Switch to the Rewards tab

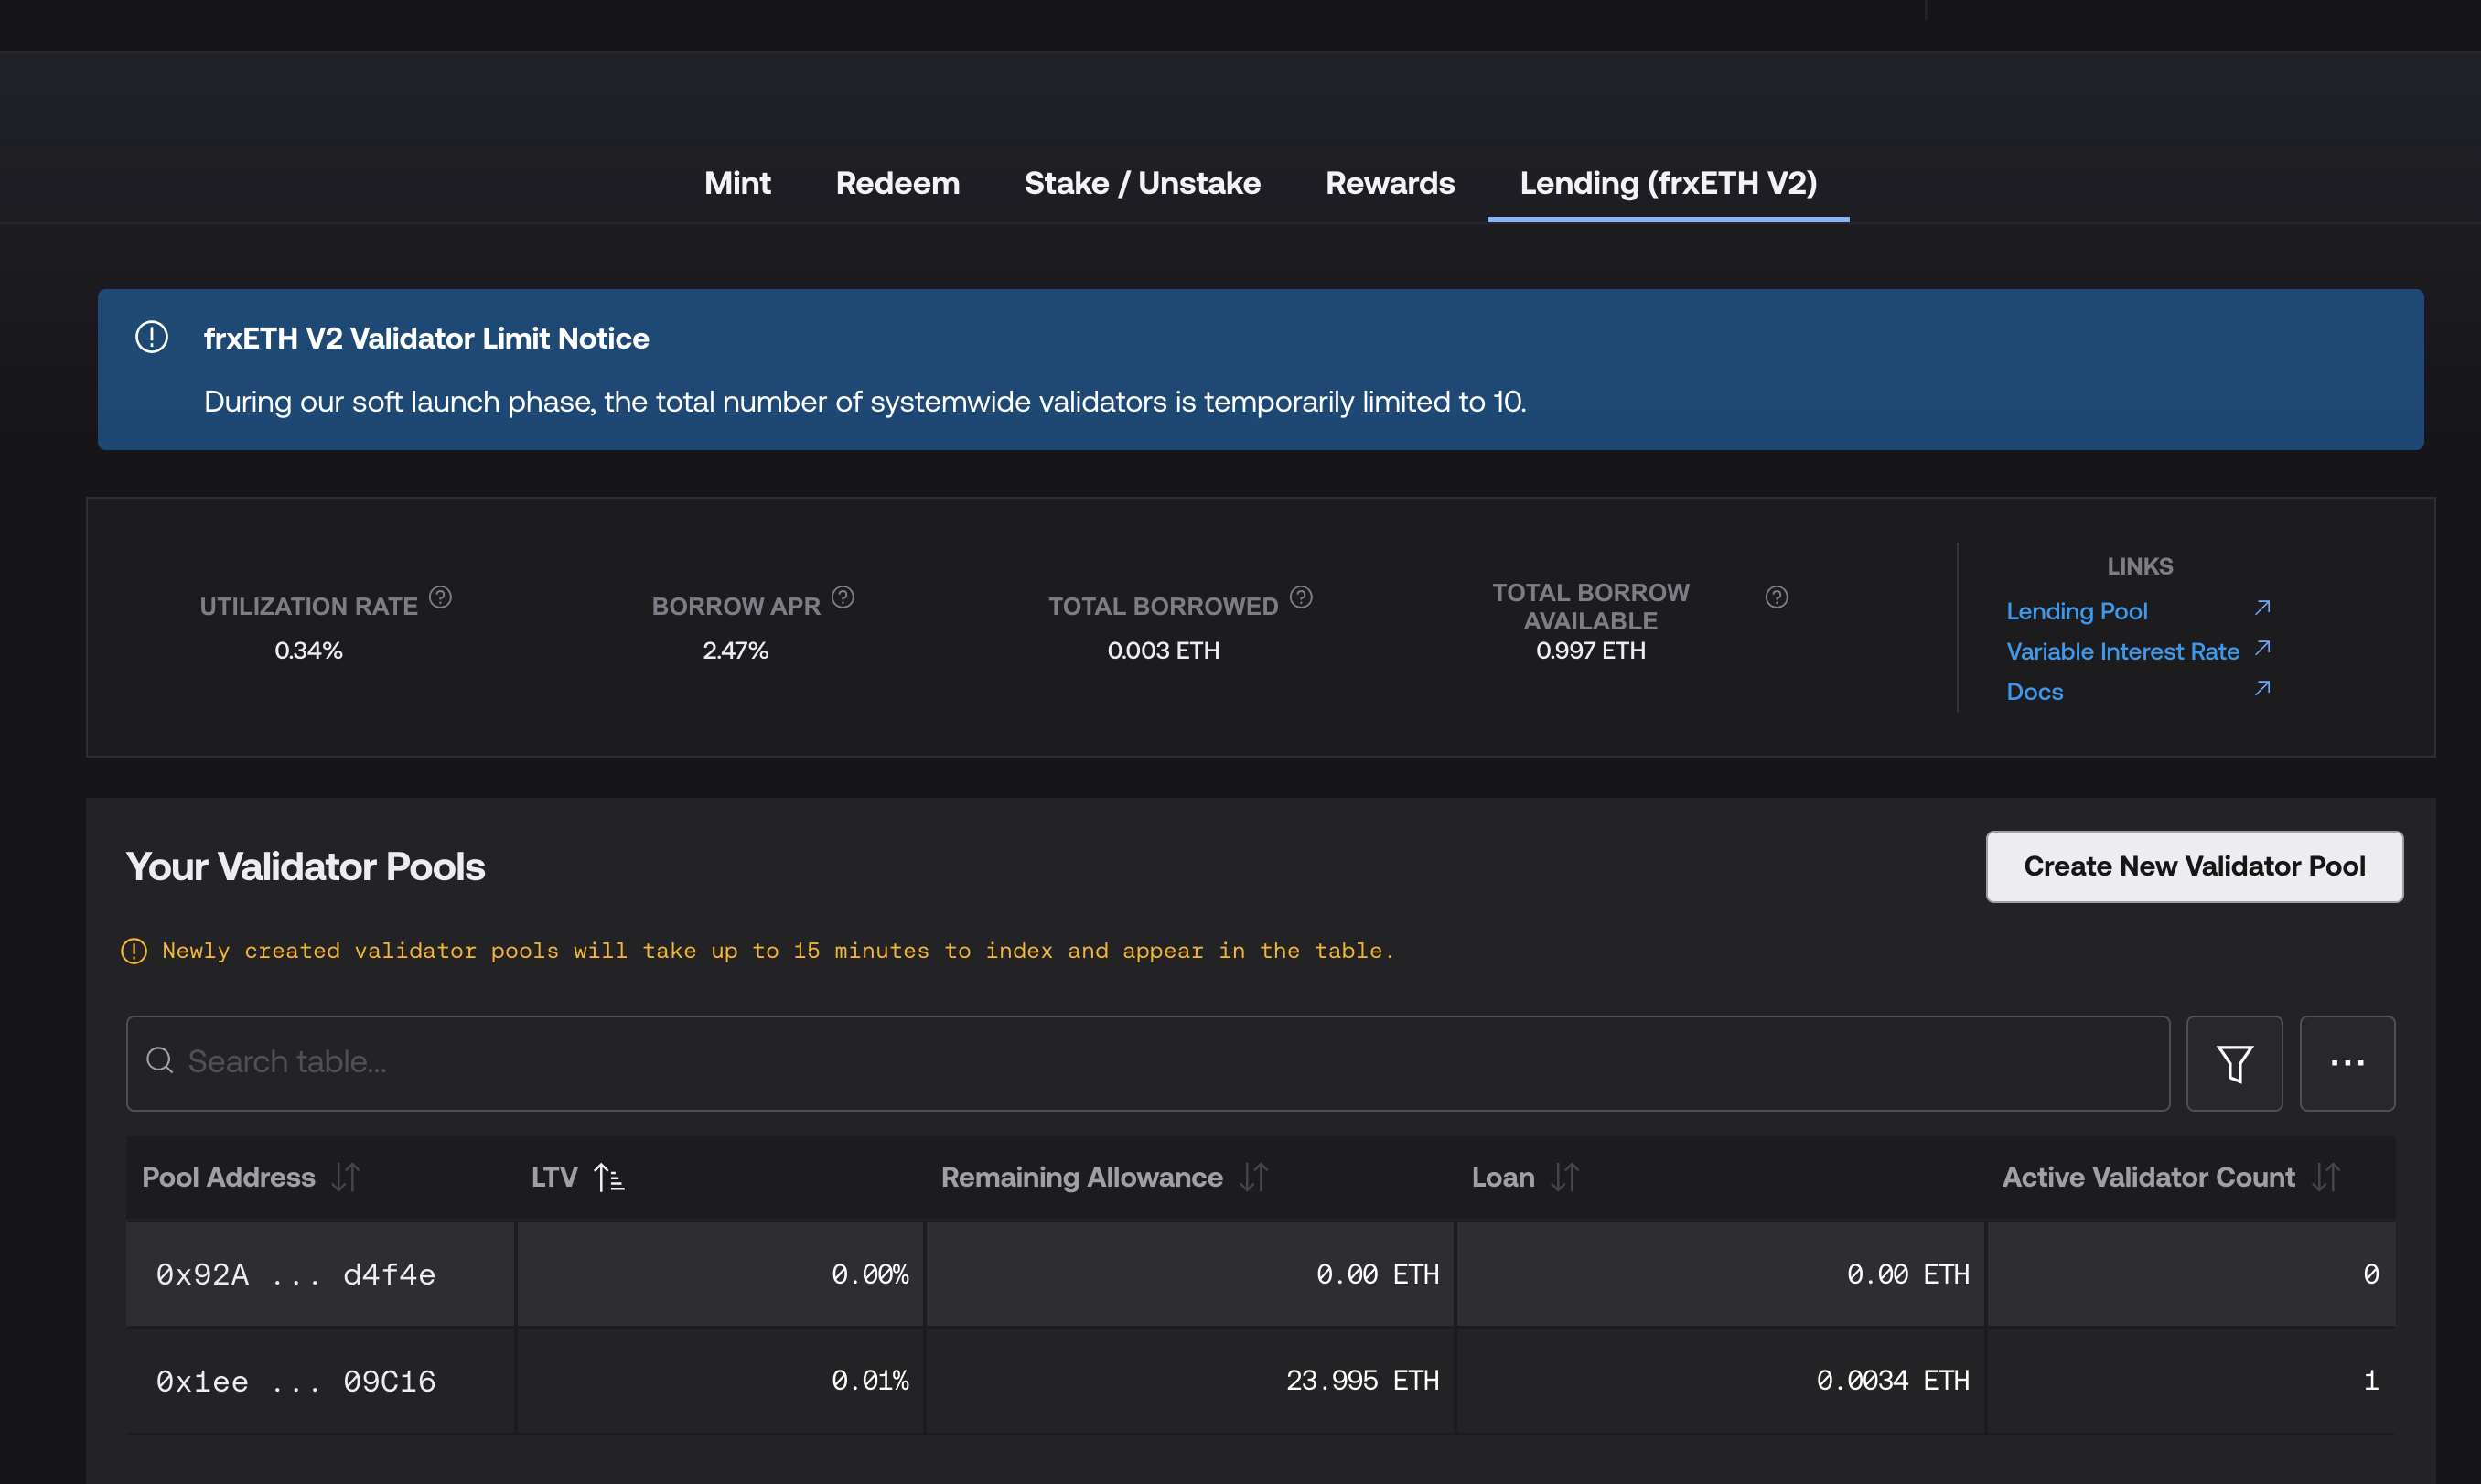1390,183
